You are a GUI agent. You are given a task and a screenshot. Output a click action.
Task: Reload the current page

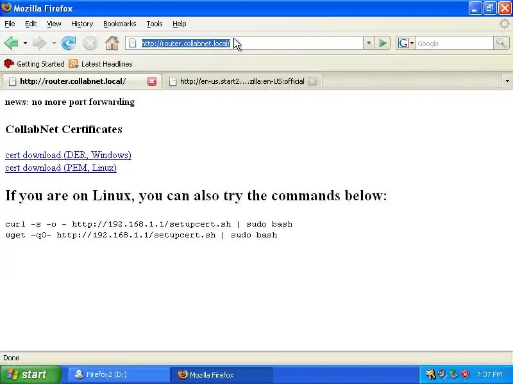(x=69, y=43)
